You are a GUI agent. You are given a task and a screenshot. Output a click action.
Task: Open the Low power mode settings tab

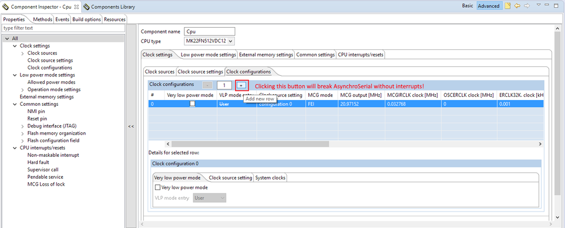click(x=208, y=55)
